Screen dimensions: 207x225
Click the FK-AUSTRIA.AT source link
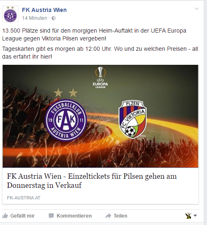click(x=24, y=198)
